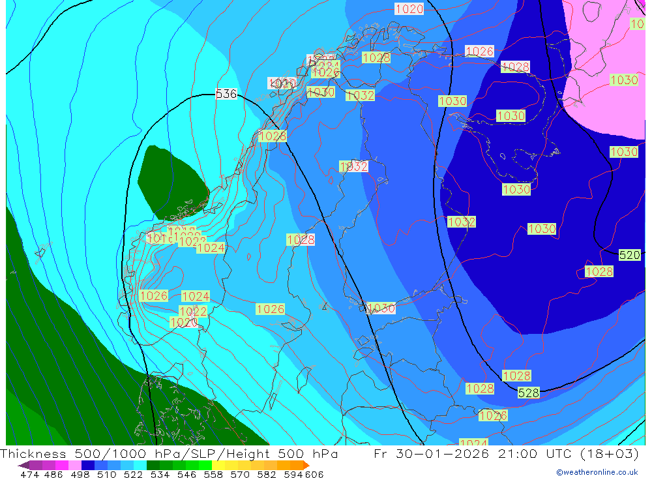Click the purple left arrow end of legend
The image size is (652, 478).
[x=23, y=465]
